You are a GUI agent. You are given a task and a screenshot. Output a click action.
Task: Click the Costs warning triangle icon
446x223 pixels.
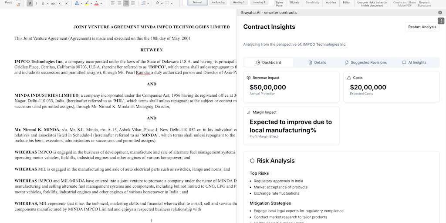pyautogui.click(x=349, y=78)
